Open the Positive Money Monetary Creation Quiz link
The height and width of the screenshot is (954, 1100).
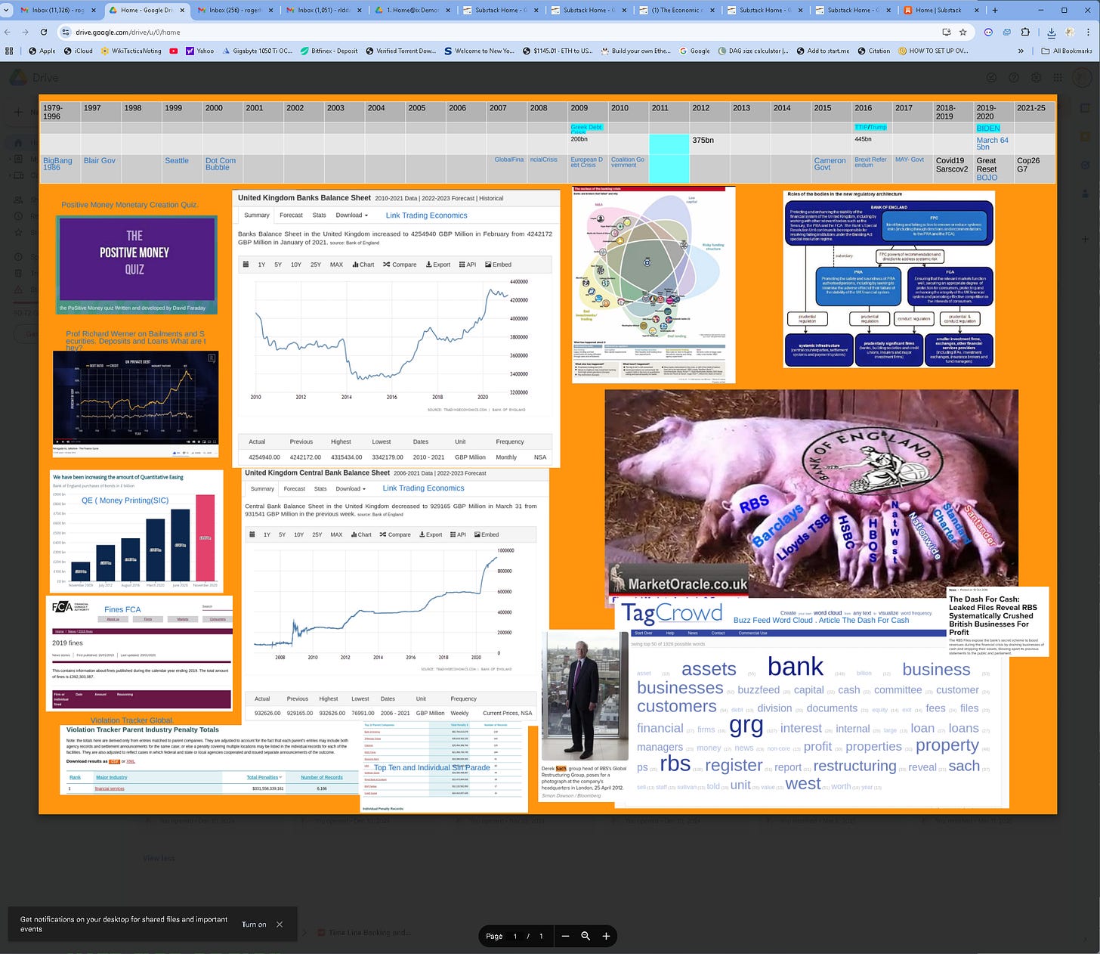point(130,205)
